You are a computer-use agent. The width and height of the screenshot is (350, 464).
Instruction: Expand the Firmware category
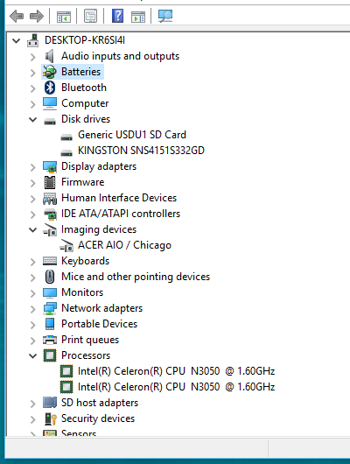click(33, 183)
